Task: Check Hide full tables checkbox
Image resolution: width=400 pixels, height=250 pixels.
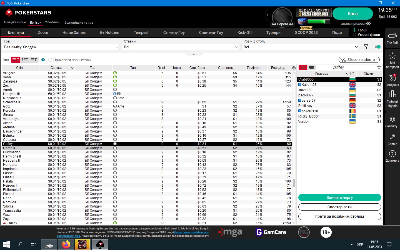Action: [x=50, y=60]
